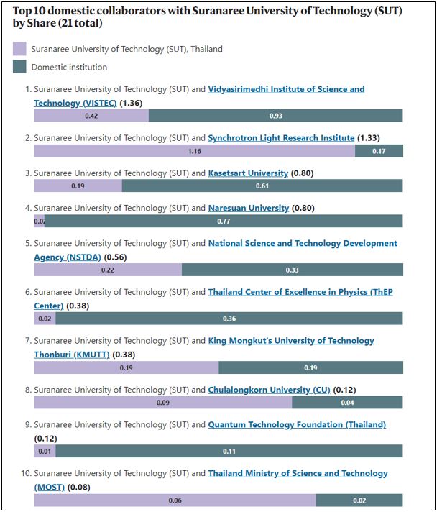The image size is (437, 512).
Task: Click the 0.09 SUT bar for Chulalongkorn
Action: [x=163, y=403]
